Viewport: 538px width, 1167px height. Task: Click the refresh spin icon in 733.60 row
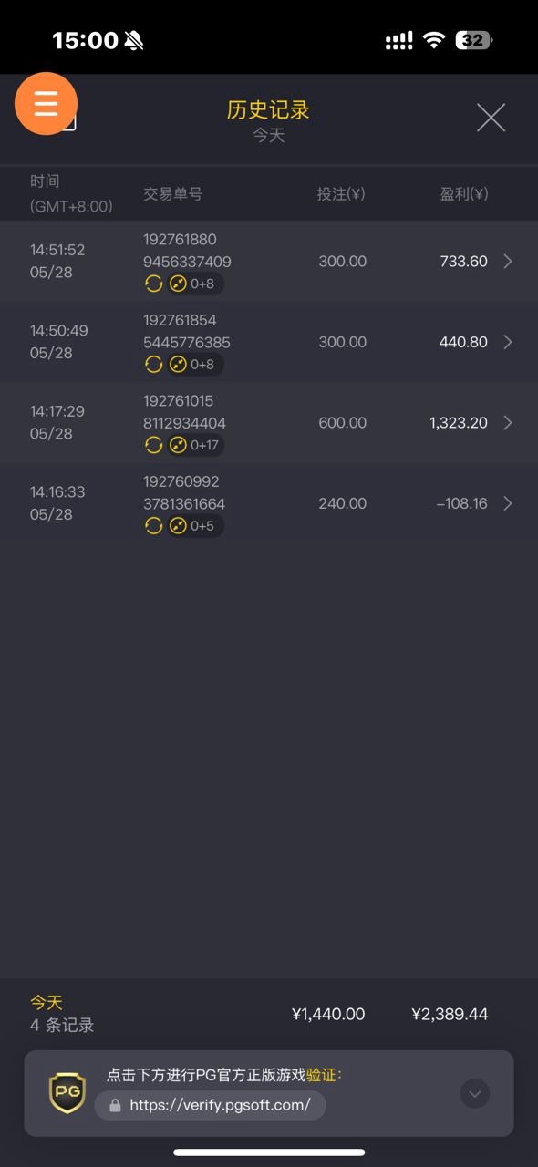pyautogui.click(x=153, y=284)
